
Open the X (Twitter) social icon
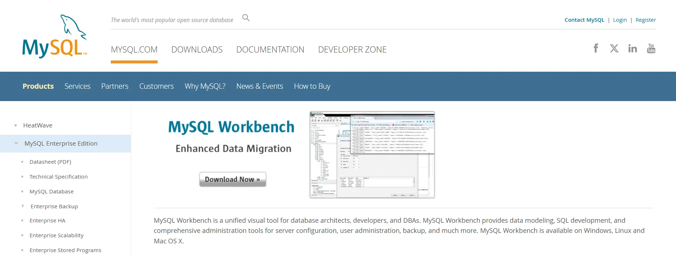click(x=614, y=49)
